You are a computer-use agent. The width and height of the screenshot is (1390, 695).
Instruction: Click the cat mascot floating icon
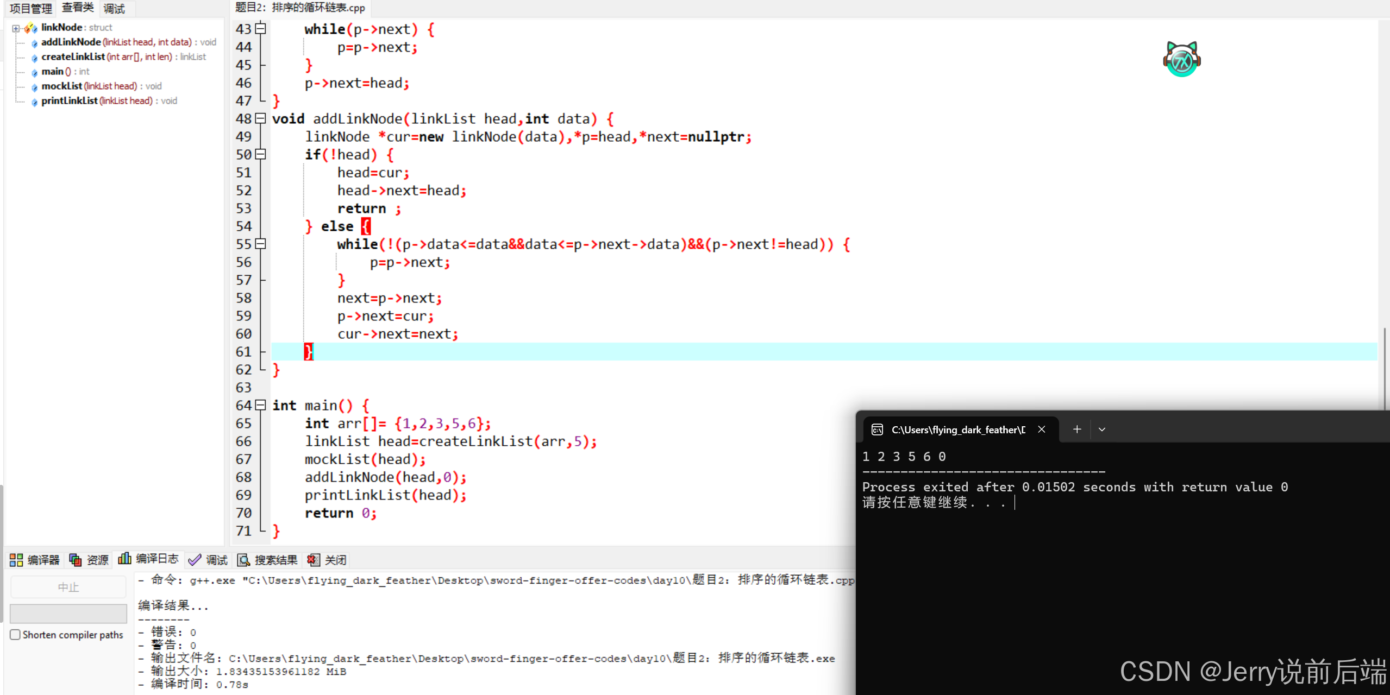(x=1181, y=59)
